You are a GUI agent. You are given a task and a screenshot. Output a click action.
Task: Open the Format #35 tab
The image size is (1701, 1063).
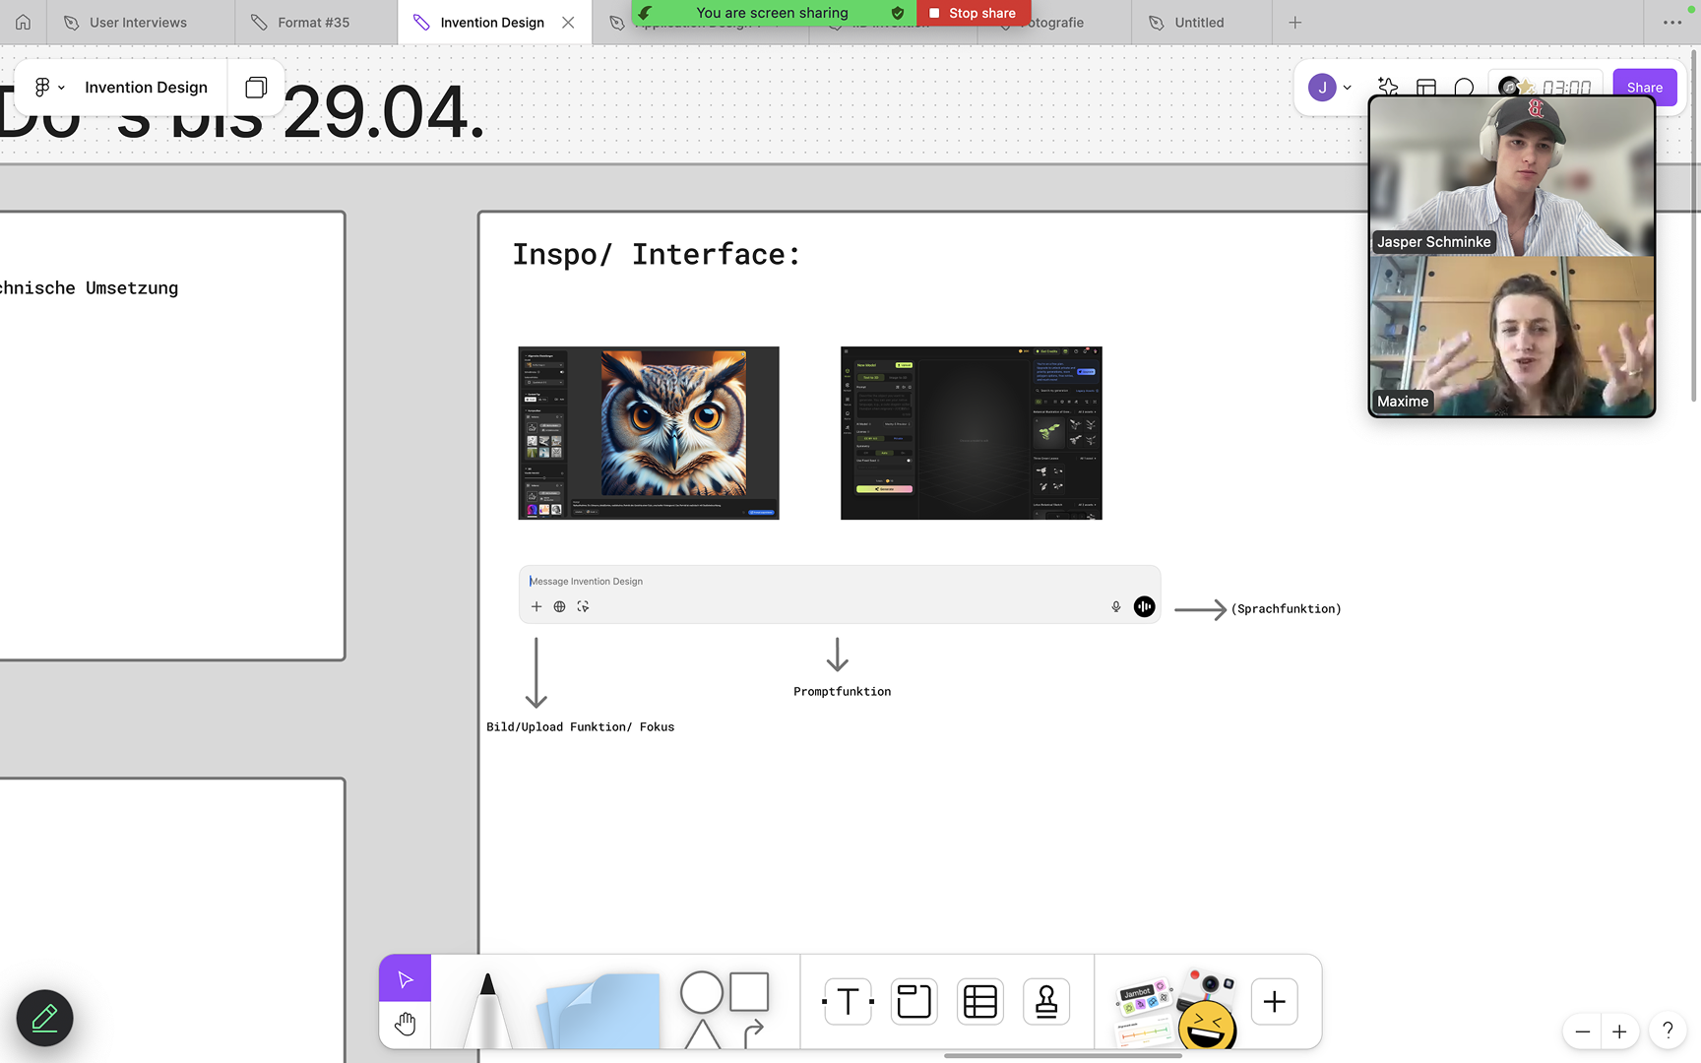tap(313, 23)
